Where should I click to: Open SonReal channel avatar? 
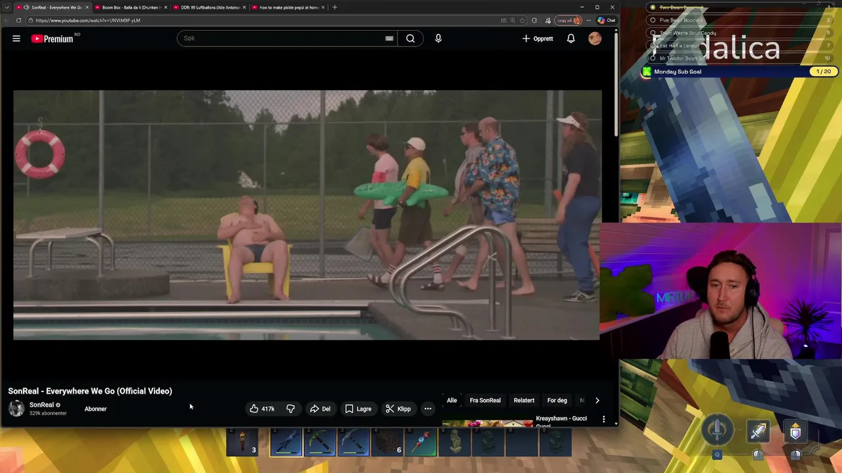tap(16, 409)
